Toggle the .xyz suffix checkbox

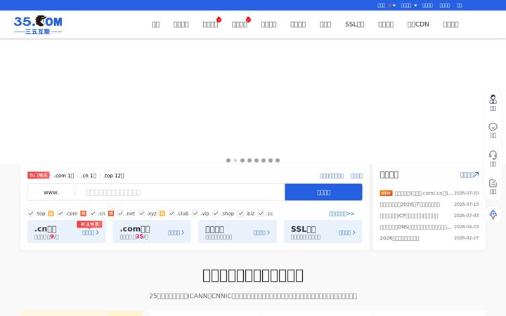click(x=141, y=213)
